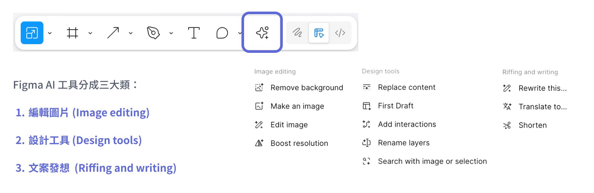594x193 pixels.
Task: Choose Make an image menu item
Action: (x=297, y=106)
